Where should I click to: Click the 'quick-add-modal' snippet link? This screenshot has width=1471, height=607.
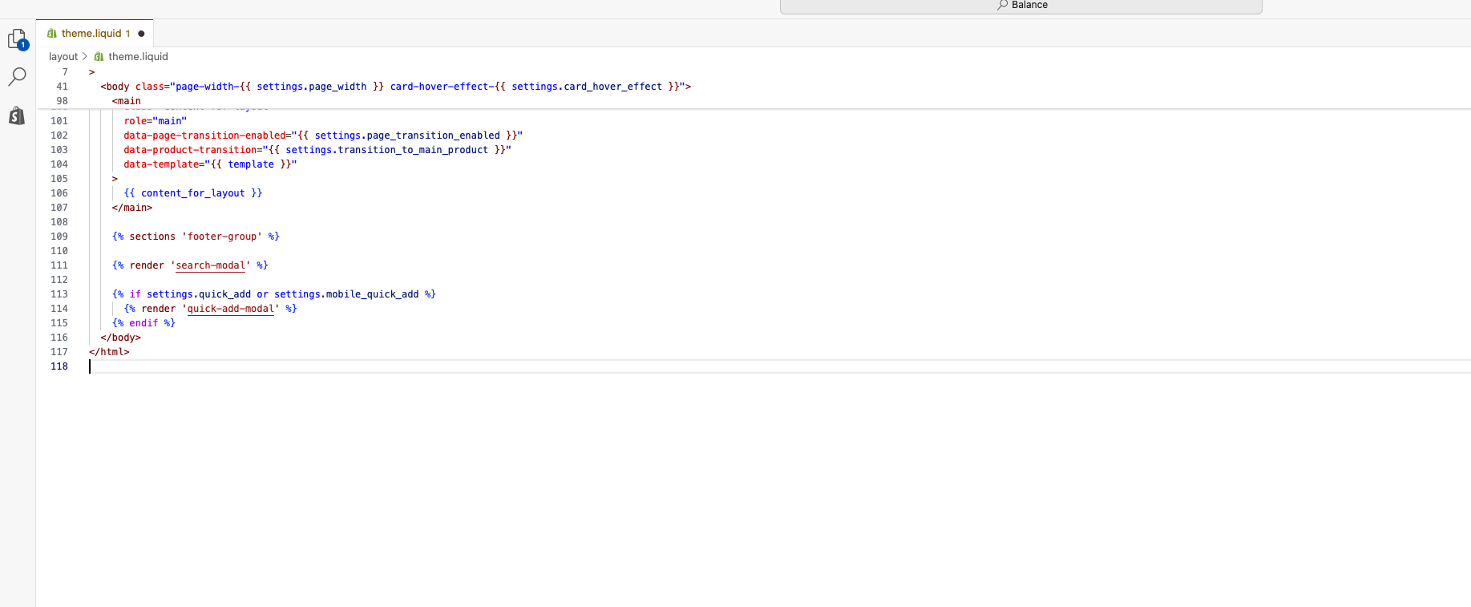click(230, 309)
